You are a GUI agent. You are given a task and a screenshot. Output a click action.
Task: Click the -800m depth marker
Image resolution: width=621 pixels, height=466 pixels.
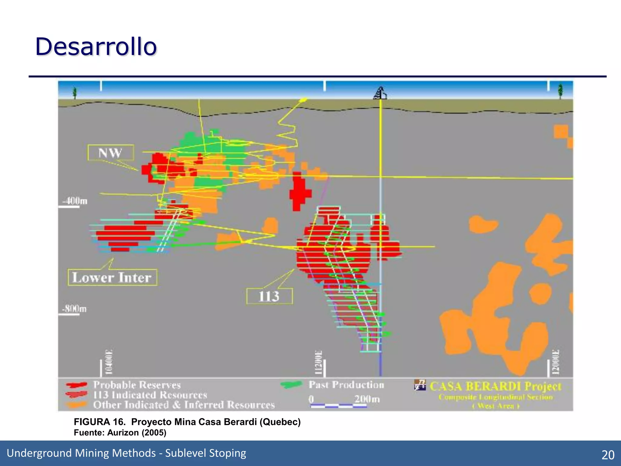click(74, 309)
